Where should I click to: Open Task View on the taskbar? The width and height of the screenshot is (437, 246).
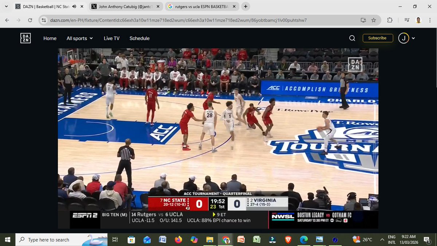pos(115,239)
